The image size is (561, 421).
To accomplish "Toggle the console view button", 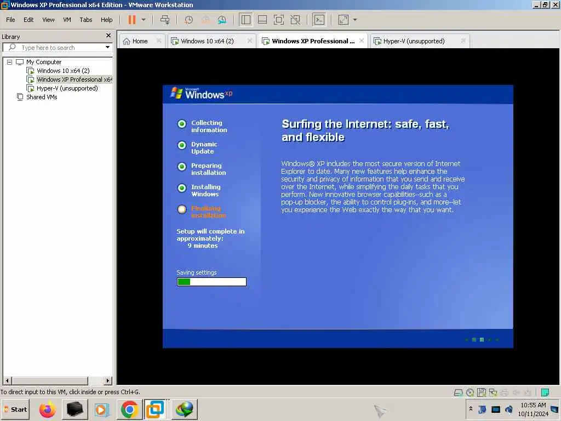I will click(319, 20).
